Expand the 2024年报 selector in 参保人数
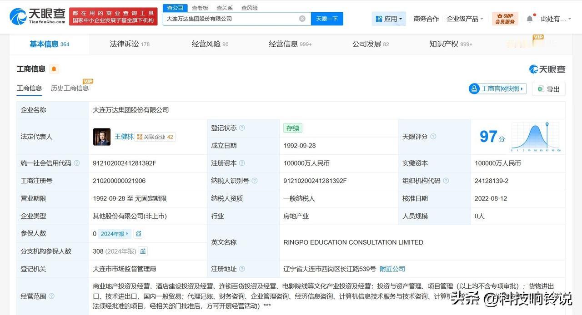Screen dimensions: 582x315 pos(115,234)
